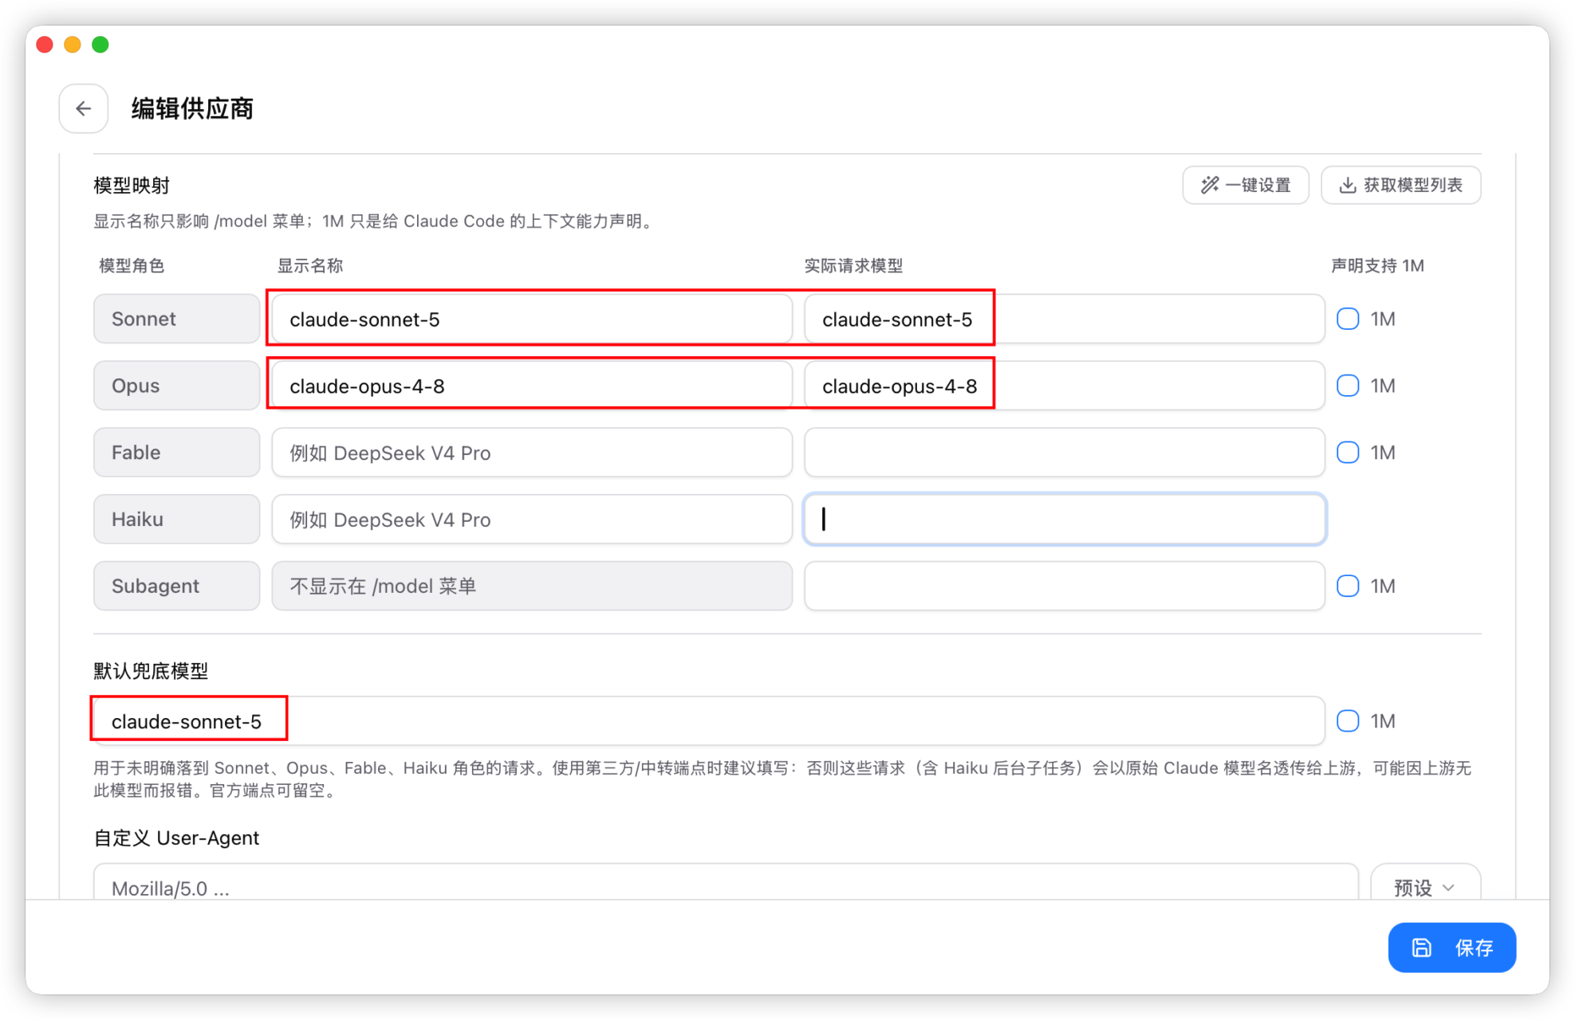
Task: Edit the Sonnet actual request model field
Action: (1065, 319)
